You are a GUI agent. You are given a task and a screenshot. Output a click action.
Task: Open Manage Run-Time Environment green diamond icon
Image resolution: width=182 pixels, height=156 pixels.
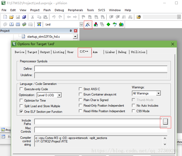pos(109,24)
